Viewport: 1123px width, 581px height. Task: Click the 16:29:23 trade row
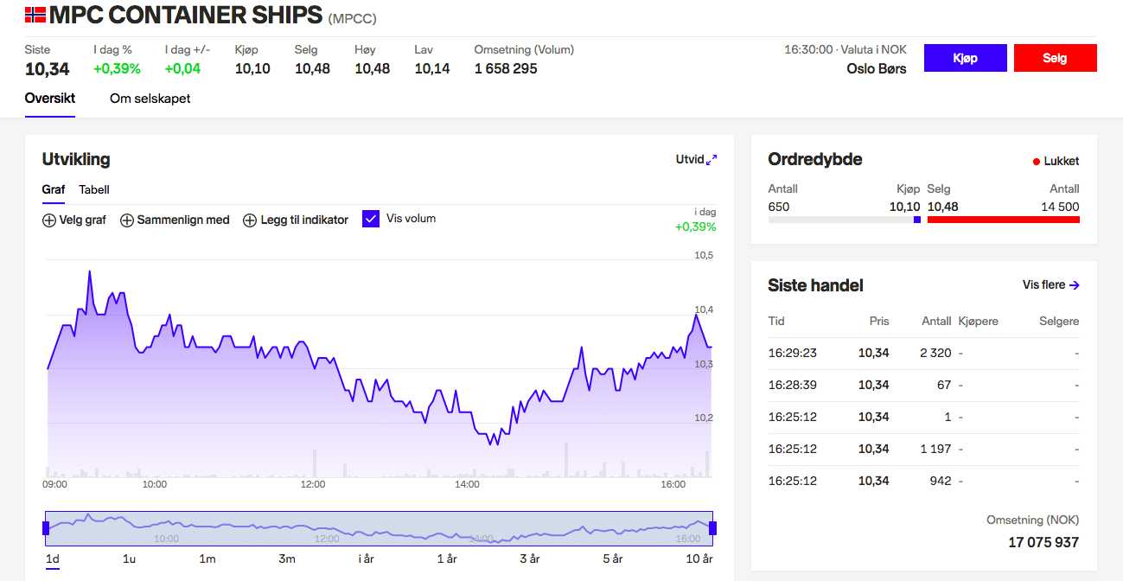tap(922, 353)
